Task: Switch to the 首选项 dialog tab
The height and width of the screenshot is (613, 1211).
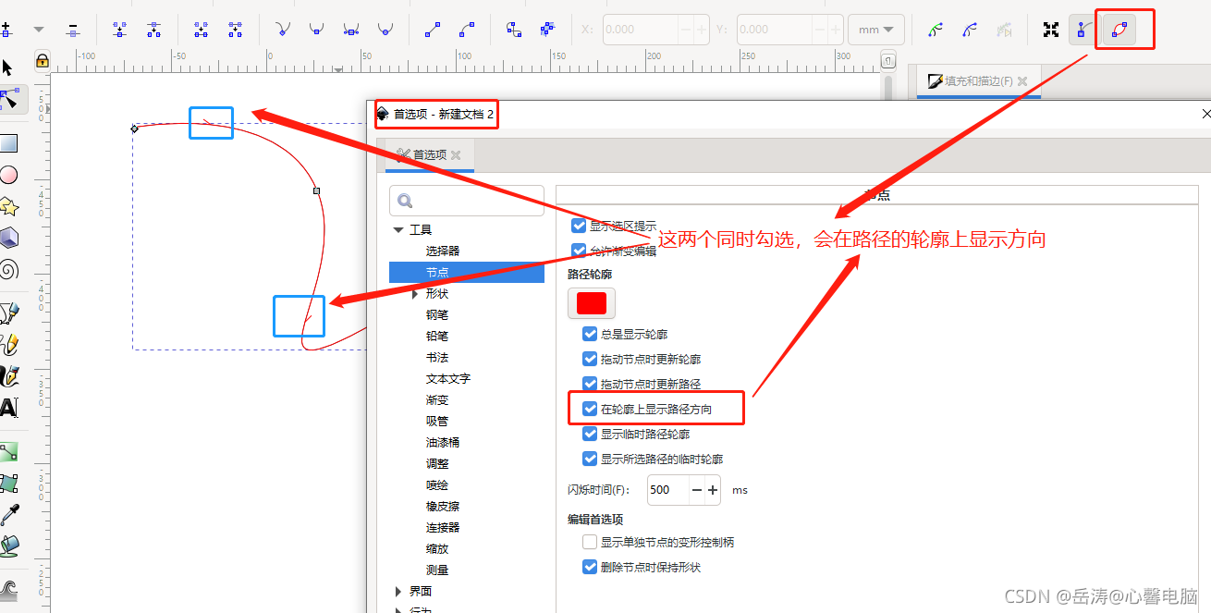Action: (x=430, y=155)
